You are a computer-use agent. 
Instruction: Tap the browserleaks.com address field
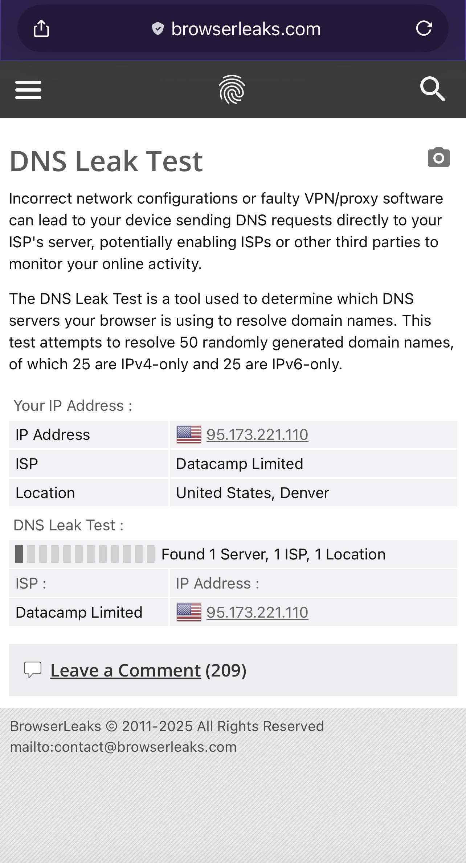pyautogui.click(x=246, y=29)
